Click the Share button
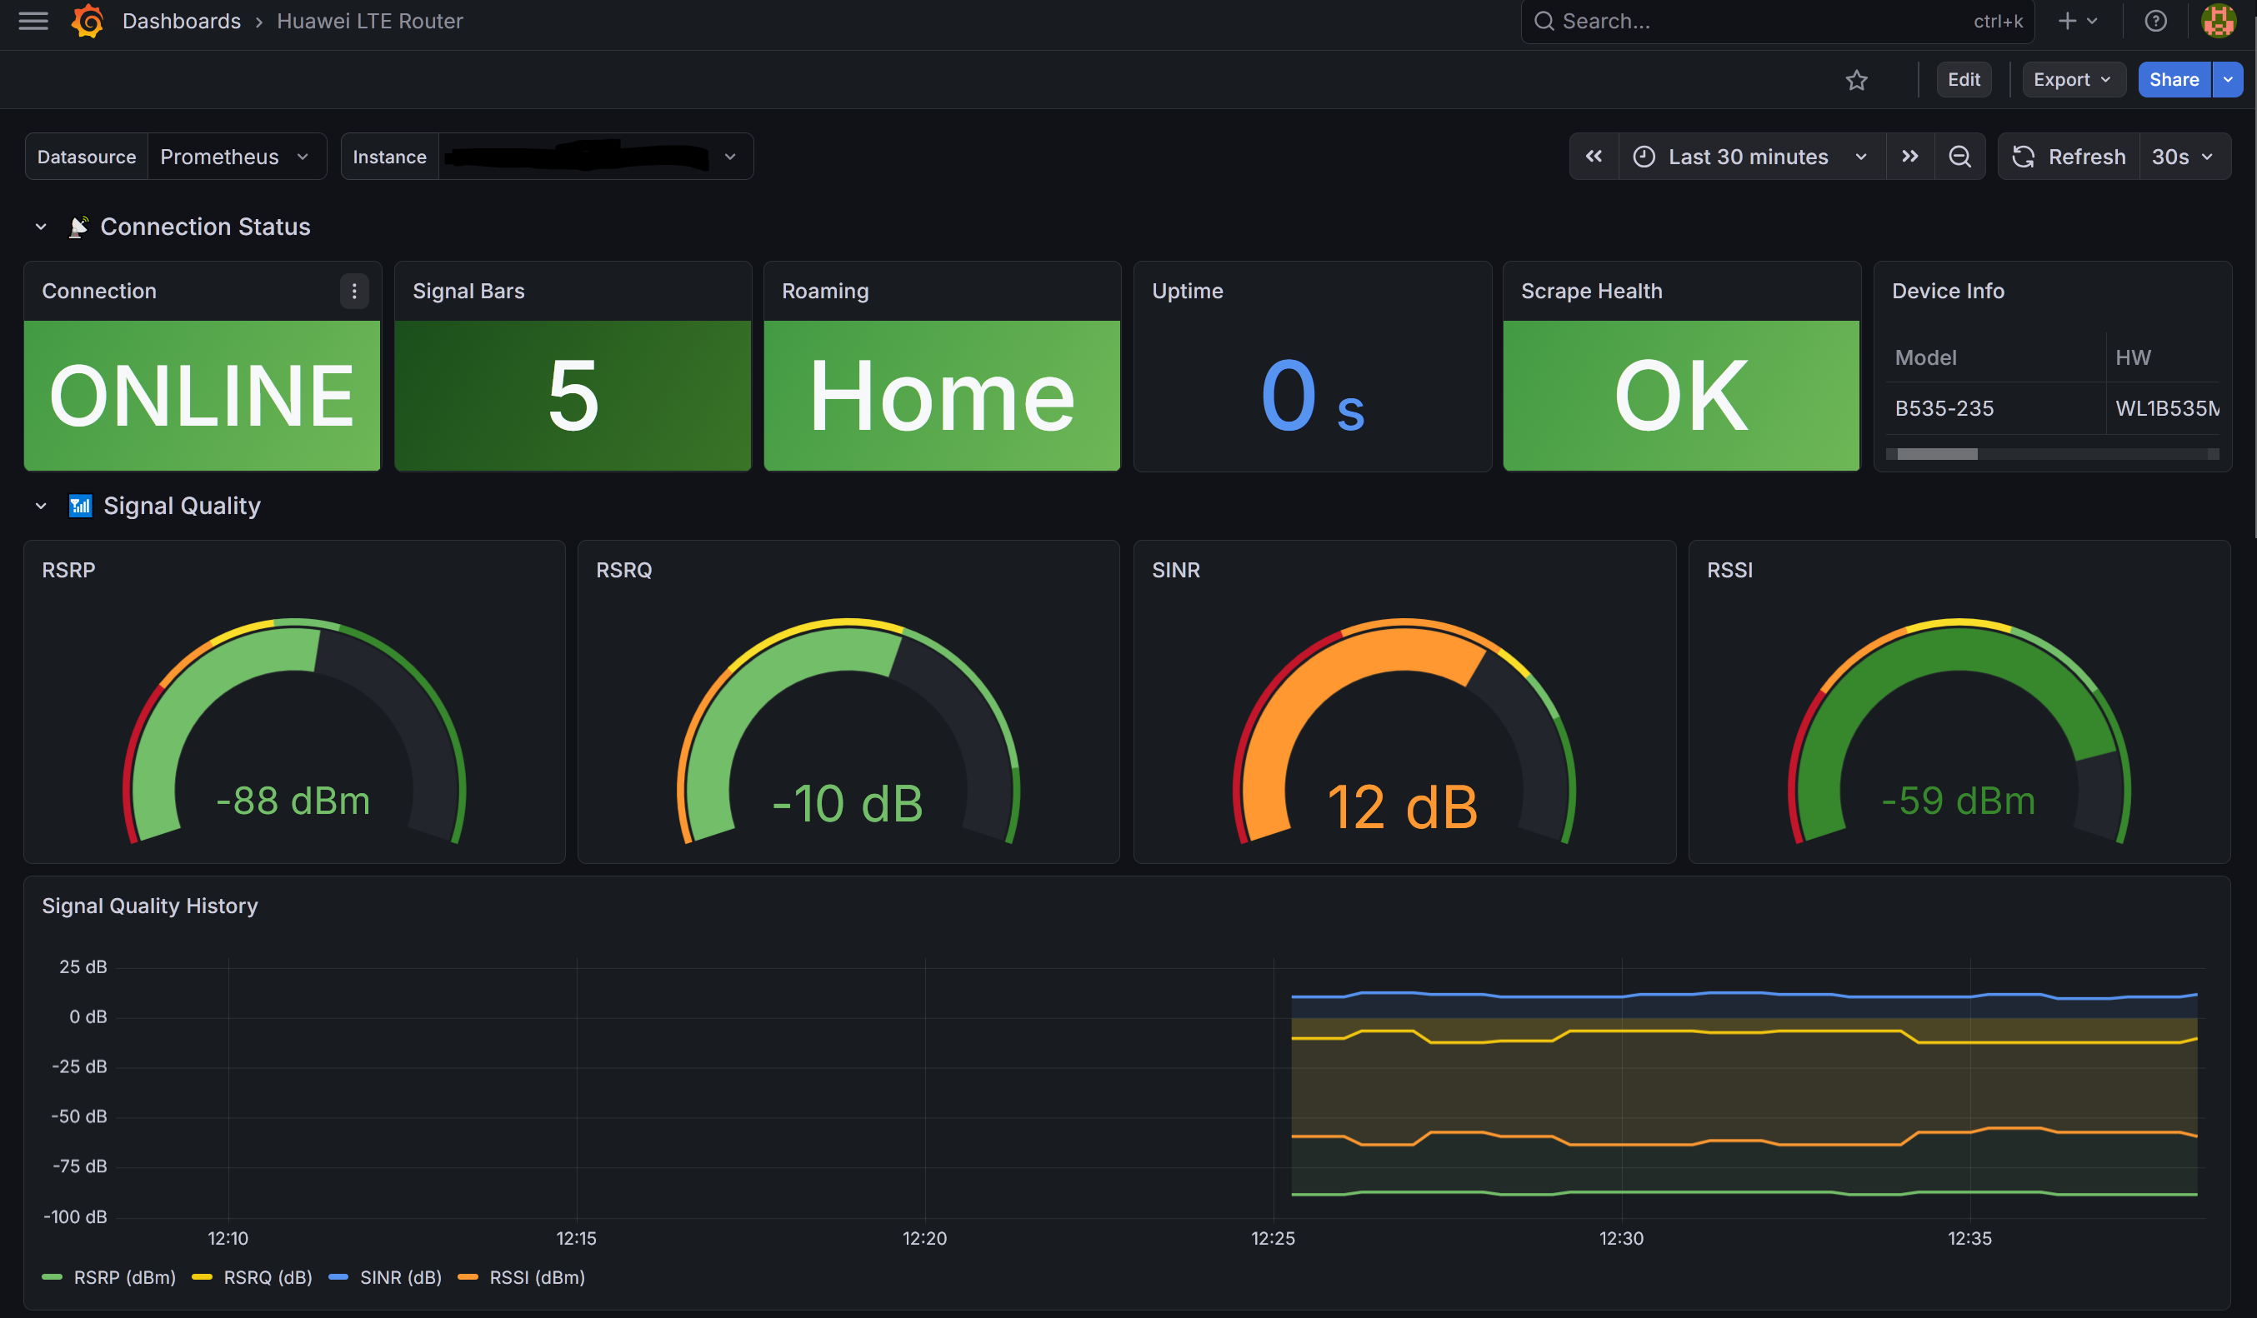This screenshot has height=1318, width=2257. 2173,80
